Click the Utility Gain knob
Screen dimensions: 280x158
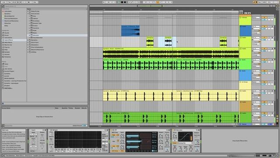[42, 137]
